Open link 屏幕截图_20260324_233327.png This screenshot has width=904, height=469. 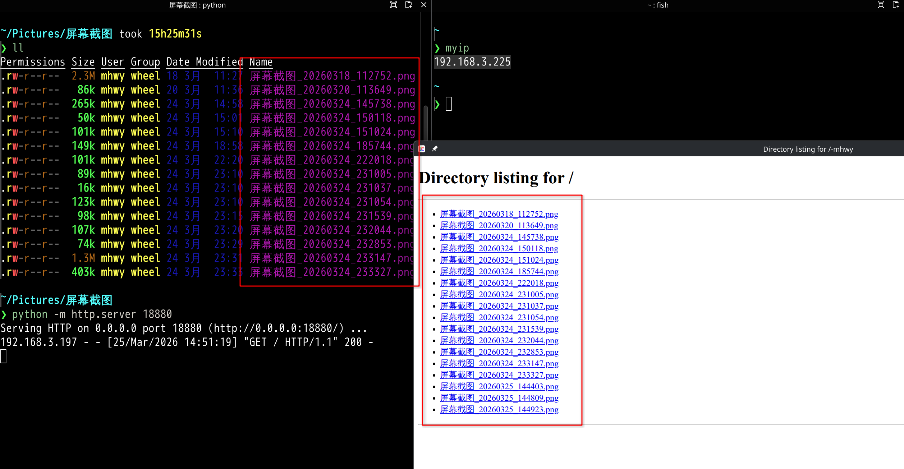pyautogui.click(x=499, y=375)
